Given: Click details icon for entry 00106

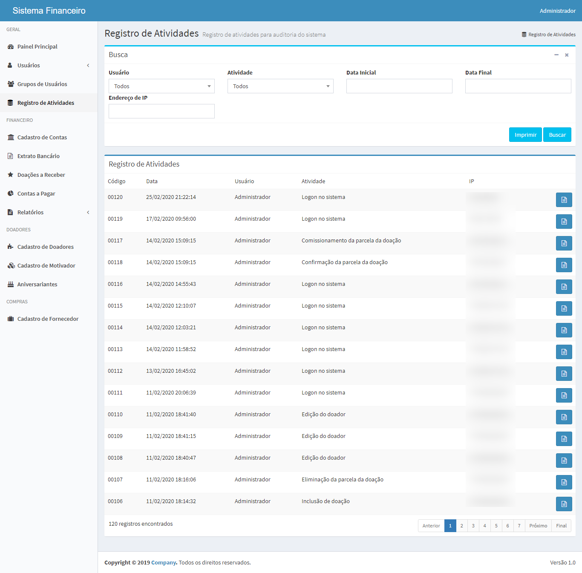Looking at the screenshot, I should point(564,504).
